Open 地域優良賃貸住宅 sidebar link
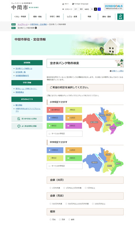 pyautogui.click(x=22, y=76)
